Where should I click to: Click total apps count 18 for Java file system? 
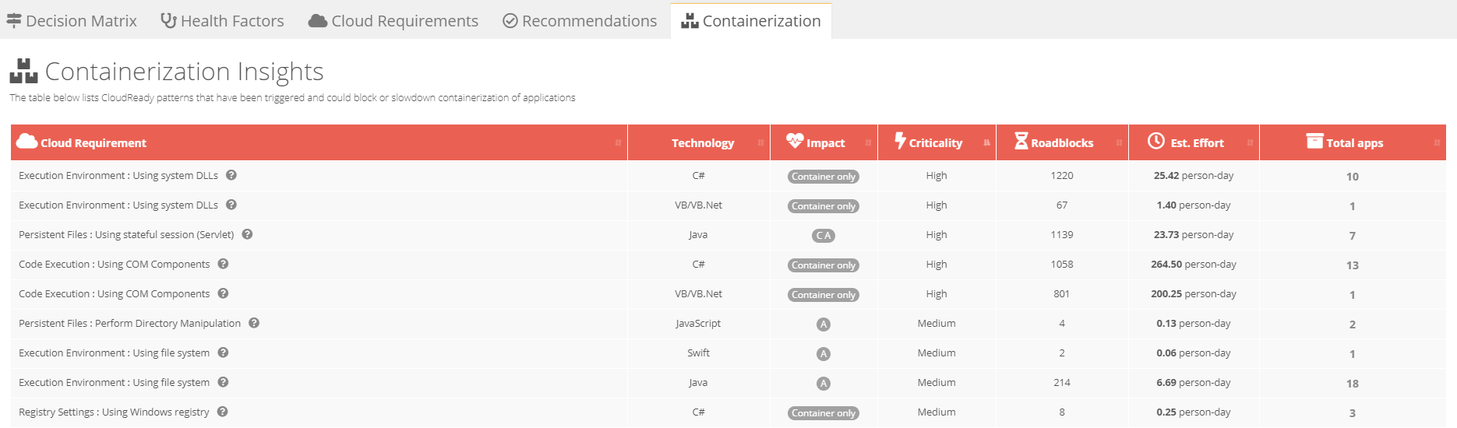coord(1352,384)
